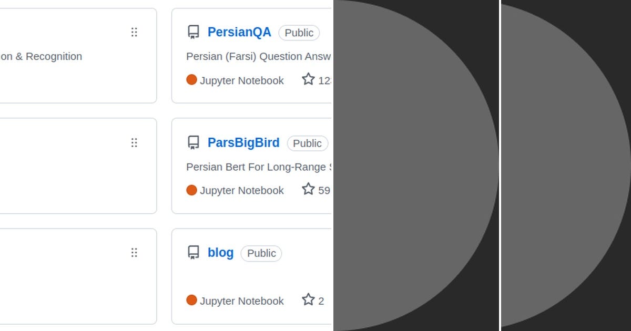The width and height of the screenshot is (631, 331).
Task: Open the ParsBigBird repository link
Action: tap(243, 142)
